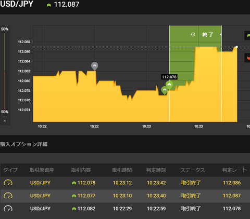Click the 終了 label in green zone
This screenshot has height=219, width=250.
point(208,34)
